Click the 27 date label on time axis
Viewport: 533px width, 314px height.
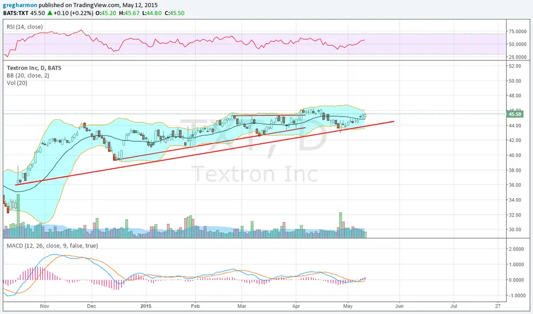pos(498,306)
